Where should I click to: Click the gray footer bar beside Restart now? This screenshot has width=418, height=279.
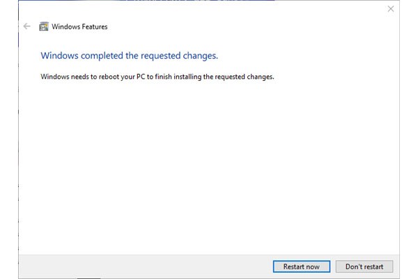pyautogui.click(x=144, y=266)
